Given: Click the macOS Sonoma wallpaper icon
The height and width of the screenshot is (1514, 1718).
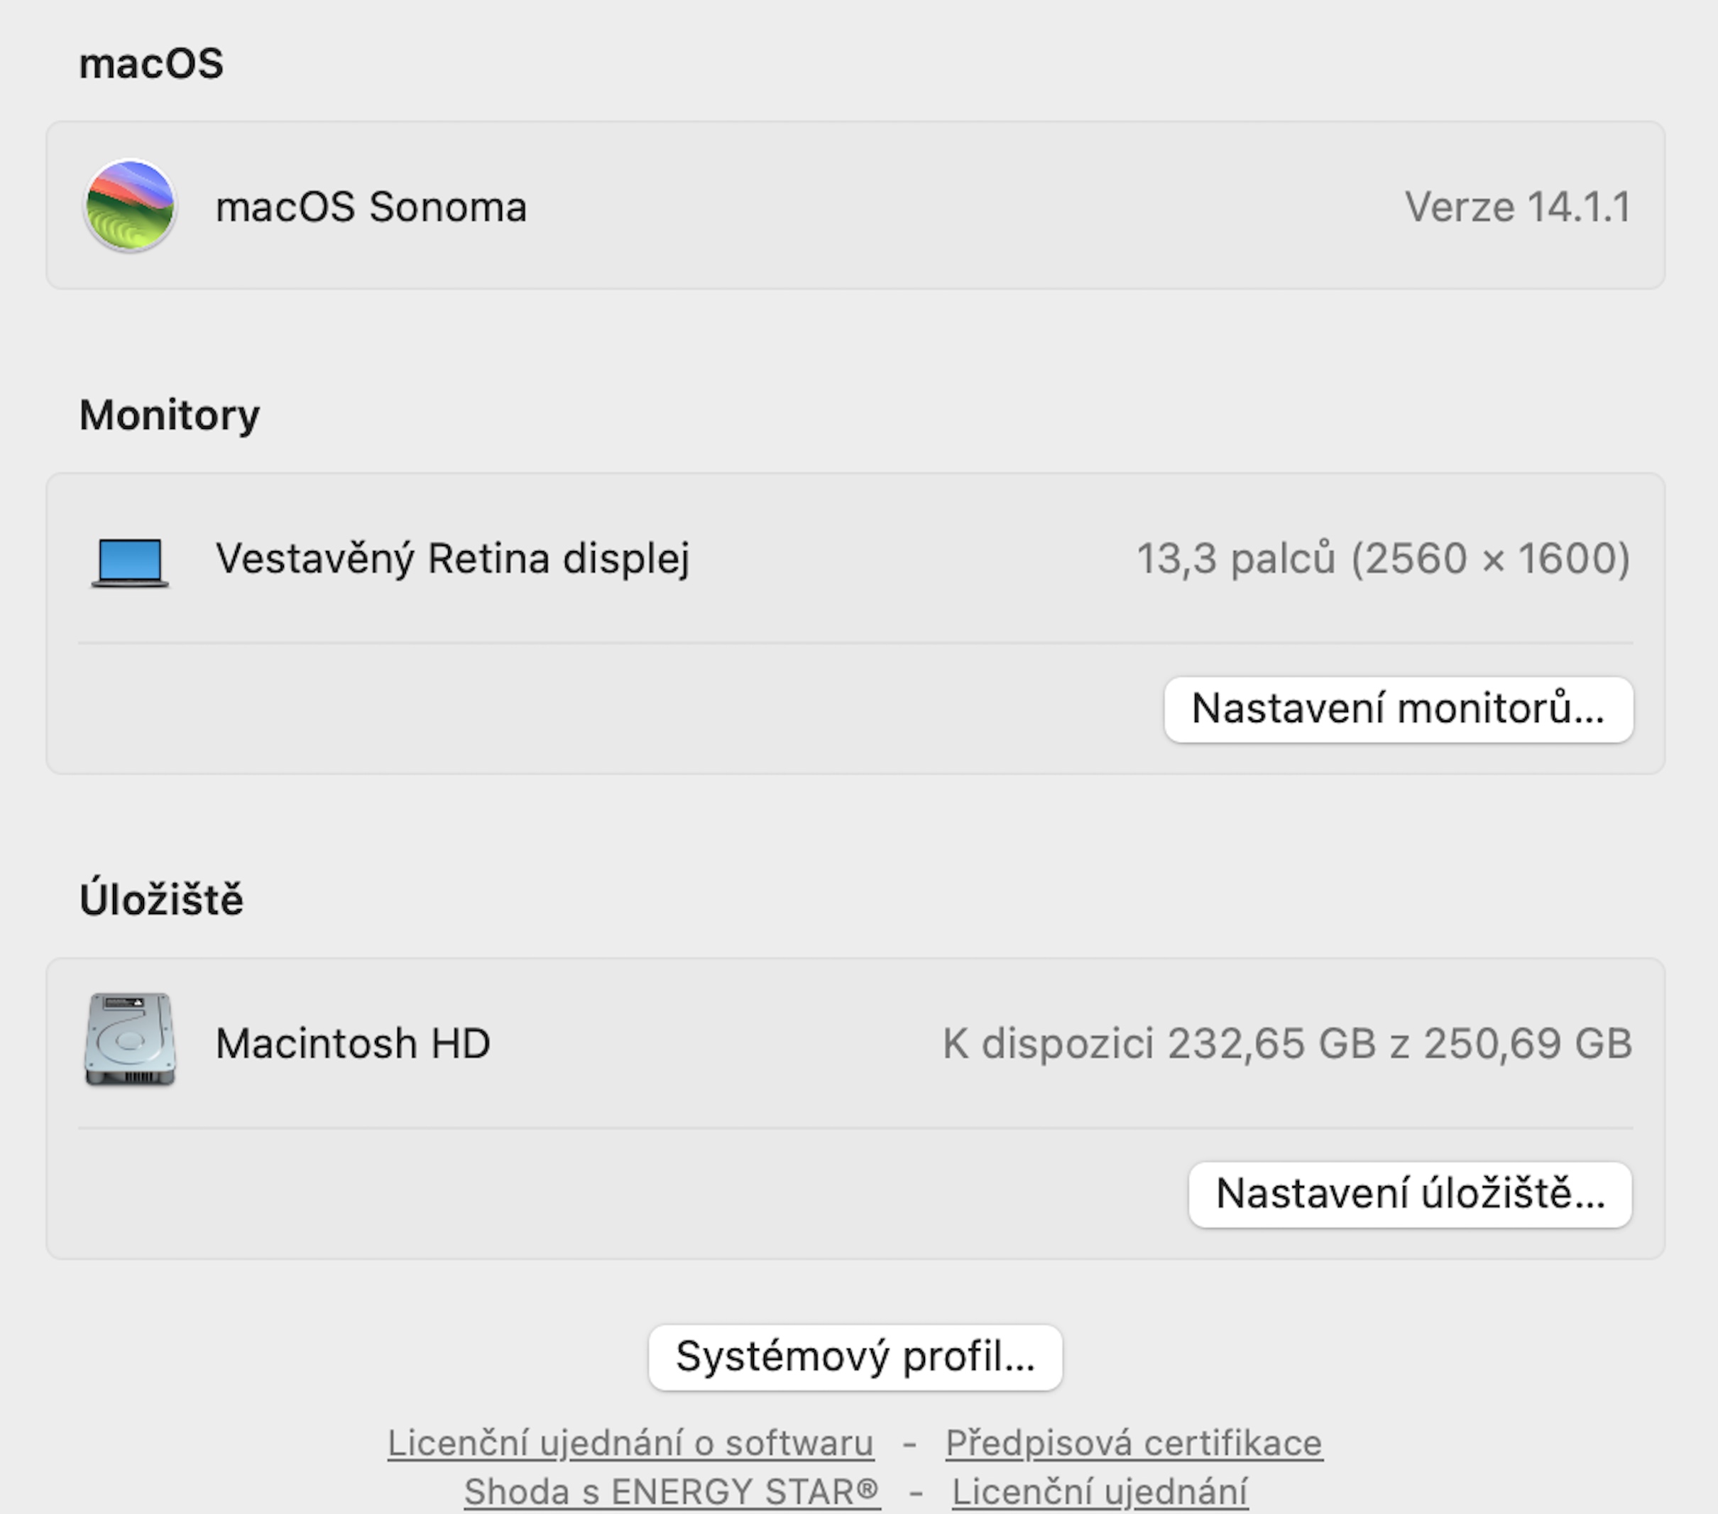Looking at the screenshot, I should (x=129, y=206).
